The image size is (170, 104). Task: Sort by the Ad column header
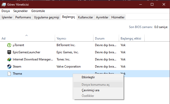(x=27, y=38)
